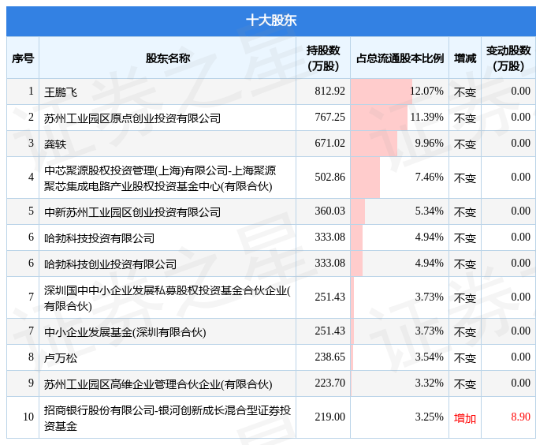Click 0.00 change value in 龚轶 row
536x445 pixels.
click(520, 144)
